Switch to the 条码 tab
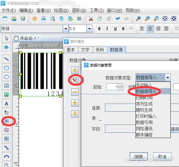 pos(100,50)
